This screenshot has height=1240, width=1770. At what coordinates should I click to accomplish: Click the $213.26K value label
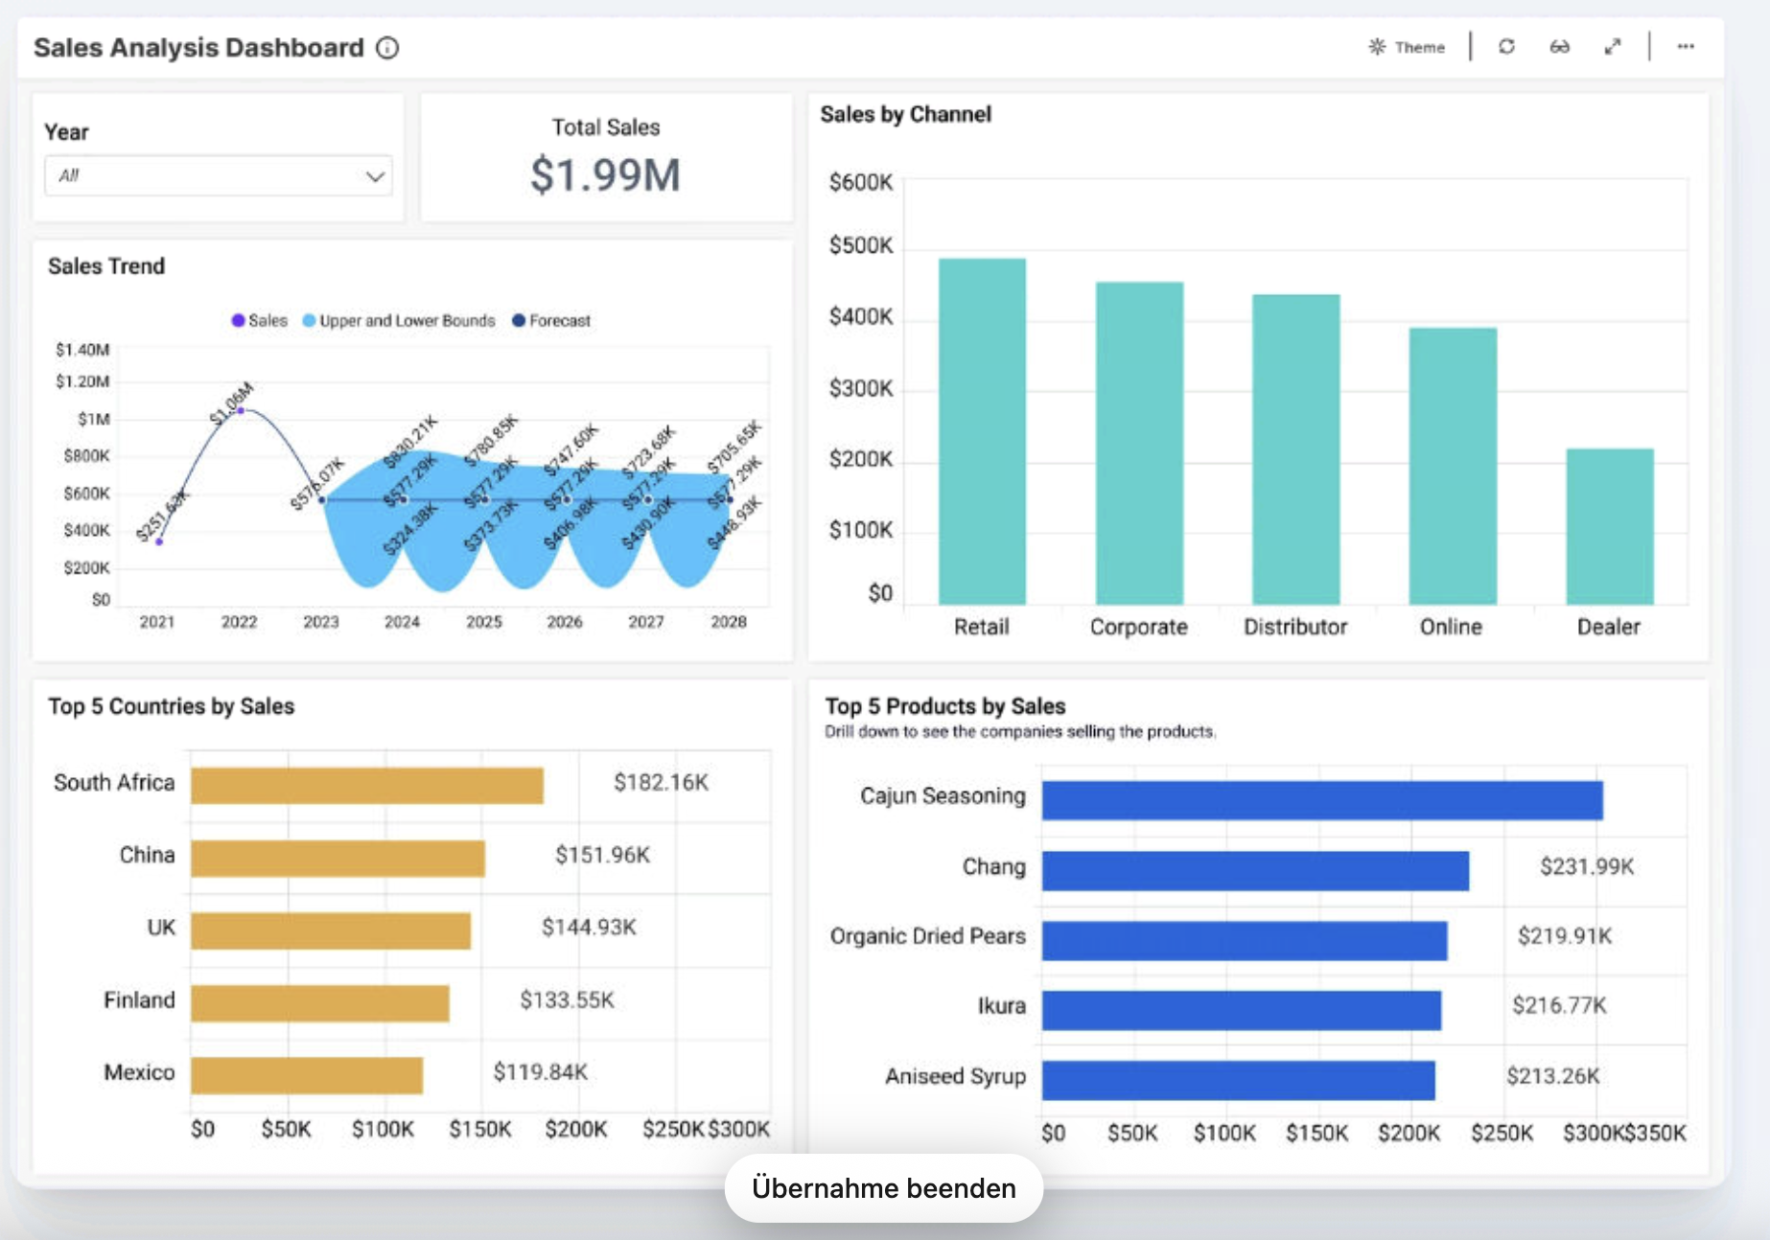point(1553,1076)
